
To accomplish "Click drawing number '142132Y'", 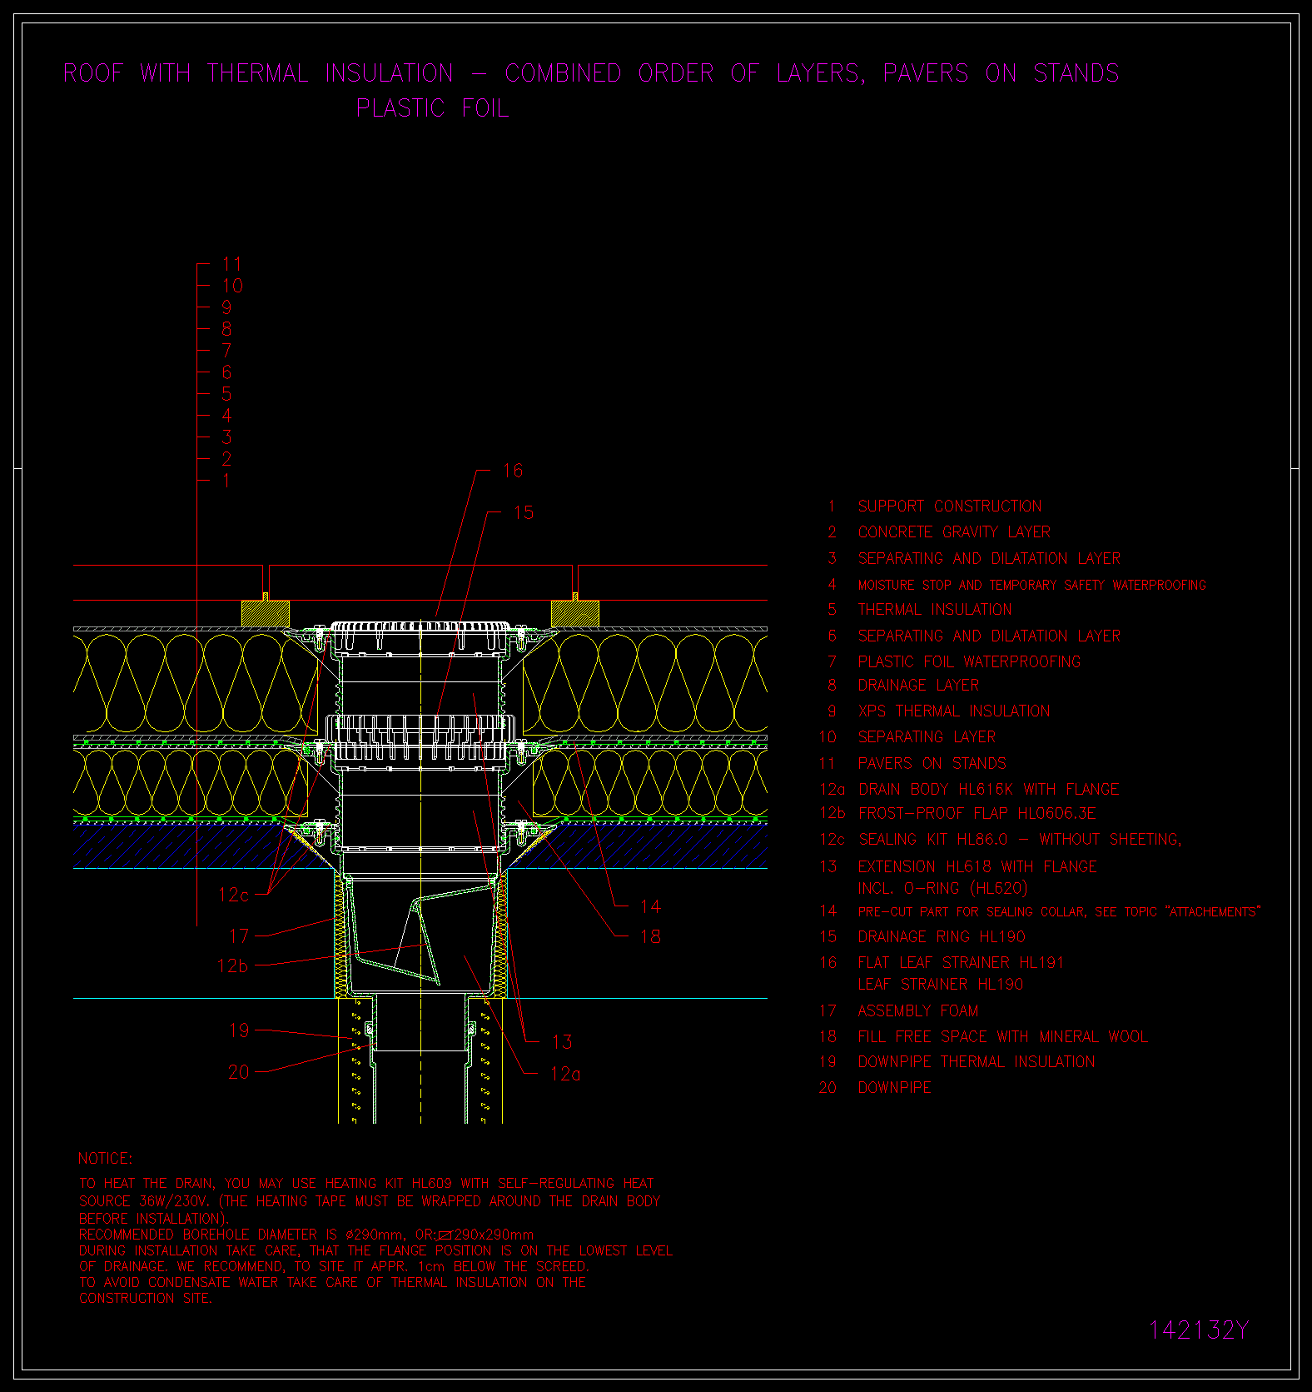I will click(1199, 1330).
